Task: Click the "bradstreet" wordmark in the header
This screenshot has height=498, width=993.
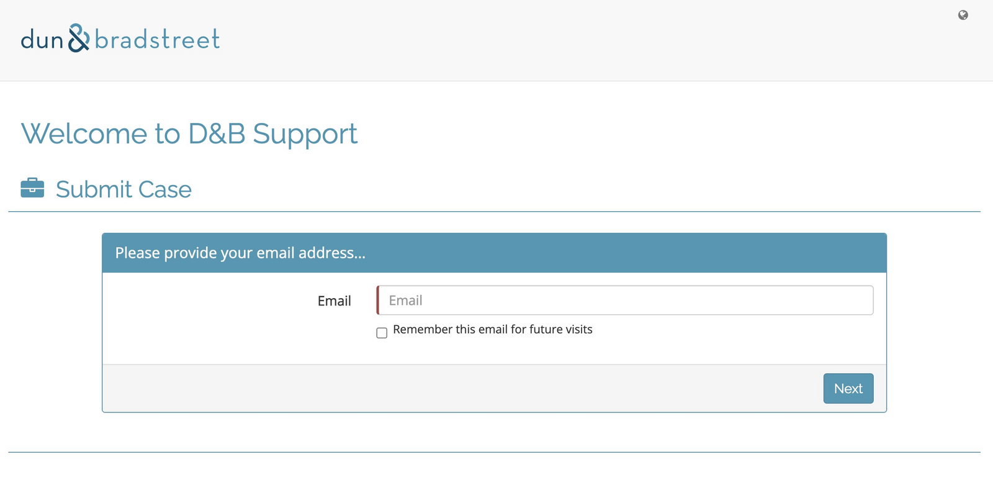Action: [x=157, y=40]
